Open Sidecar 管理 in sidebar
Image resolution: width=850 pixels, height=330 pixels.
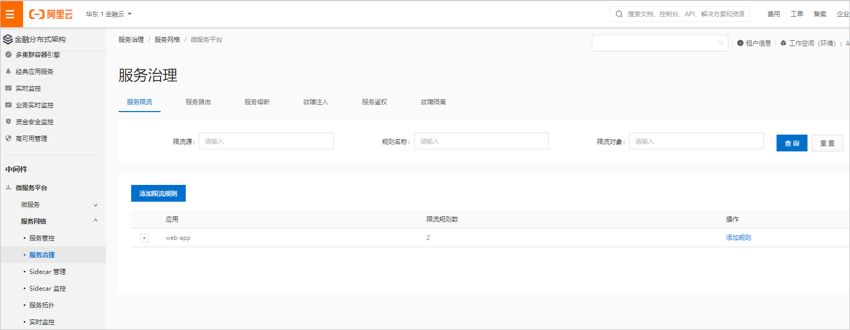coord(48,272)
